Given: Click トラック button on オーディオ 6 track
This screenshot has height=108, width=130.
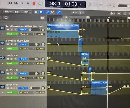Looking at the screenshot, I should (x=23, y=88).
